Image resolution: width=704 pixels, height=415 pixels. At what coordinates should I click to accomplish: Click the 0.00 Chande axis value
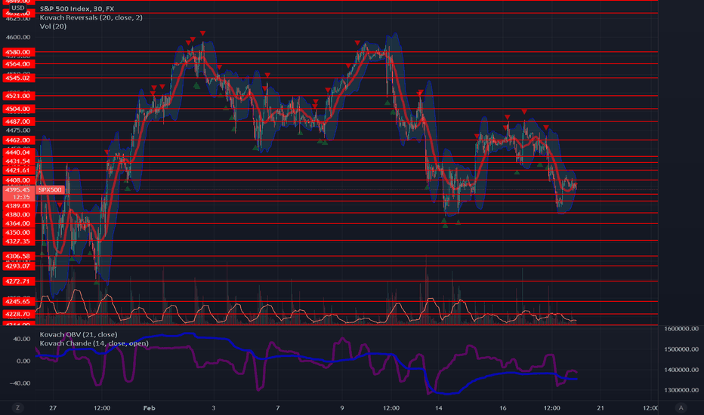(x=23, y=361)
